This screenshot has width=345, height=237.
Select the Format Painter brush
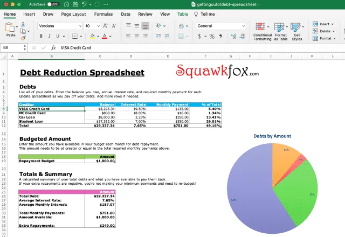(x=23, y=38)
